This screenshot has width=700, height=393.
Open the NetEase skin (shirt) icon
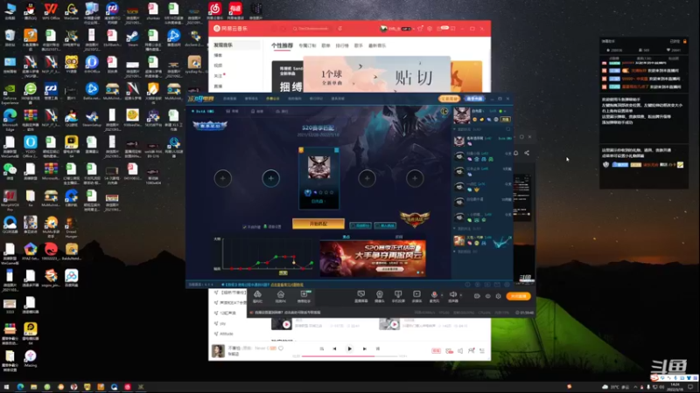coord(420,29)
